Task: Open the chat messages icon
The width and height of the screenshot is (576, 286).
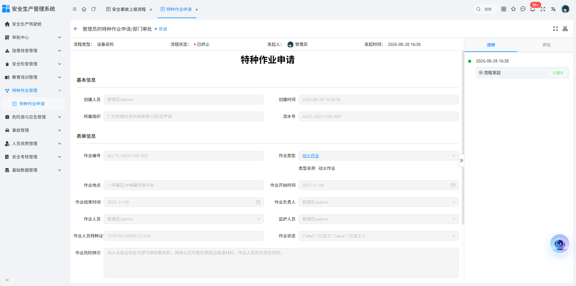Action: click(523, 9)
